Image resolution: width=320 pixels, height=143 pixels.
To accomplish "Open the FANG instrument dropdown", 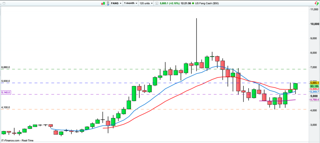I will click(x=116, y=3).
